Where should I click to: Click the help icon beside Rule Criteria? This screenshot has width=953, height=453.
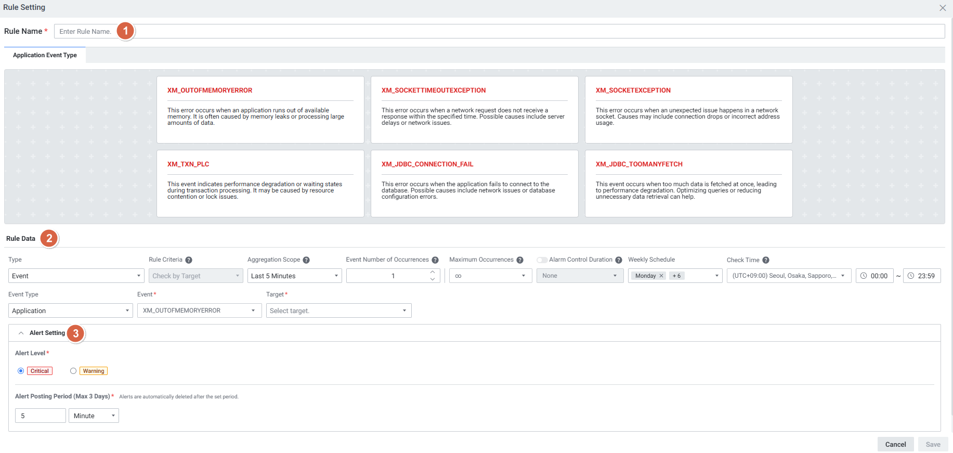[x=189, y=260]
